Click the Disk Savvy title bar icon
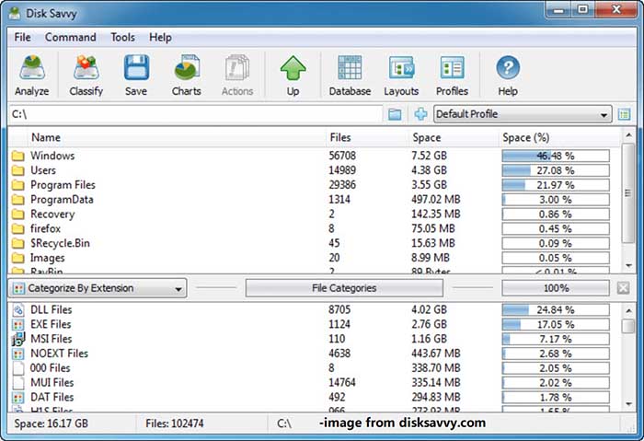 (x=15, y=13)
